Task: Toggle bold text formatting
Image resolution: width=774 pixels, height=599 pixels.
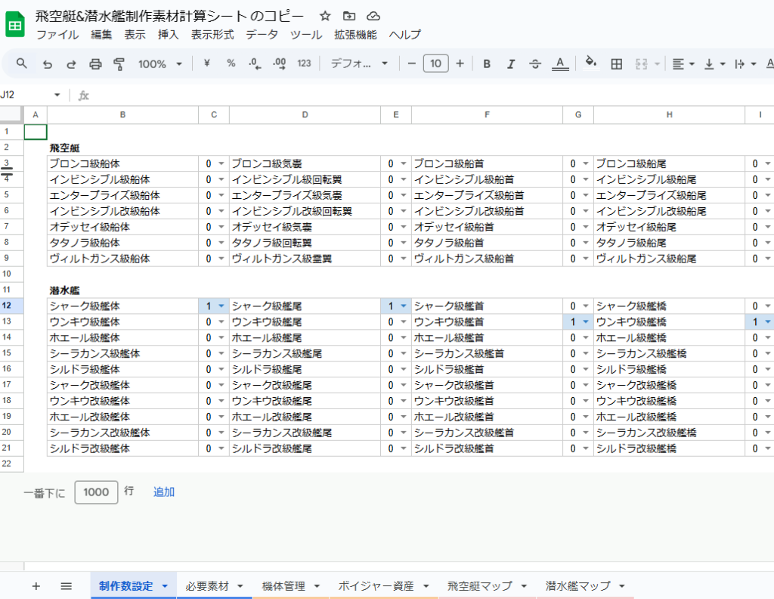Action: click(x=487, y=64)
